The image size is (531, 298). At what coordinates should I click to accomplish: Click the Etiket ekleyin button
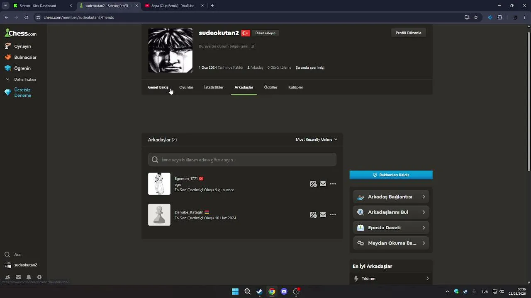click(265, 33)
